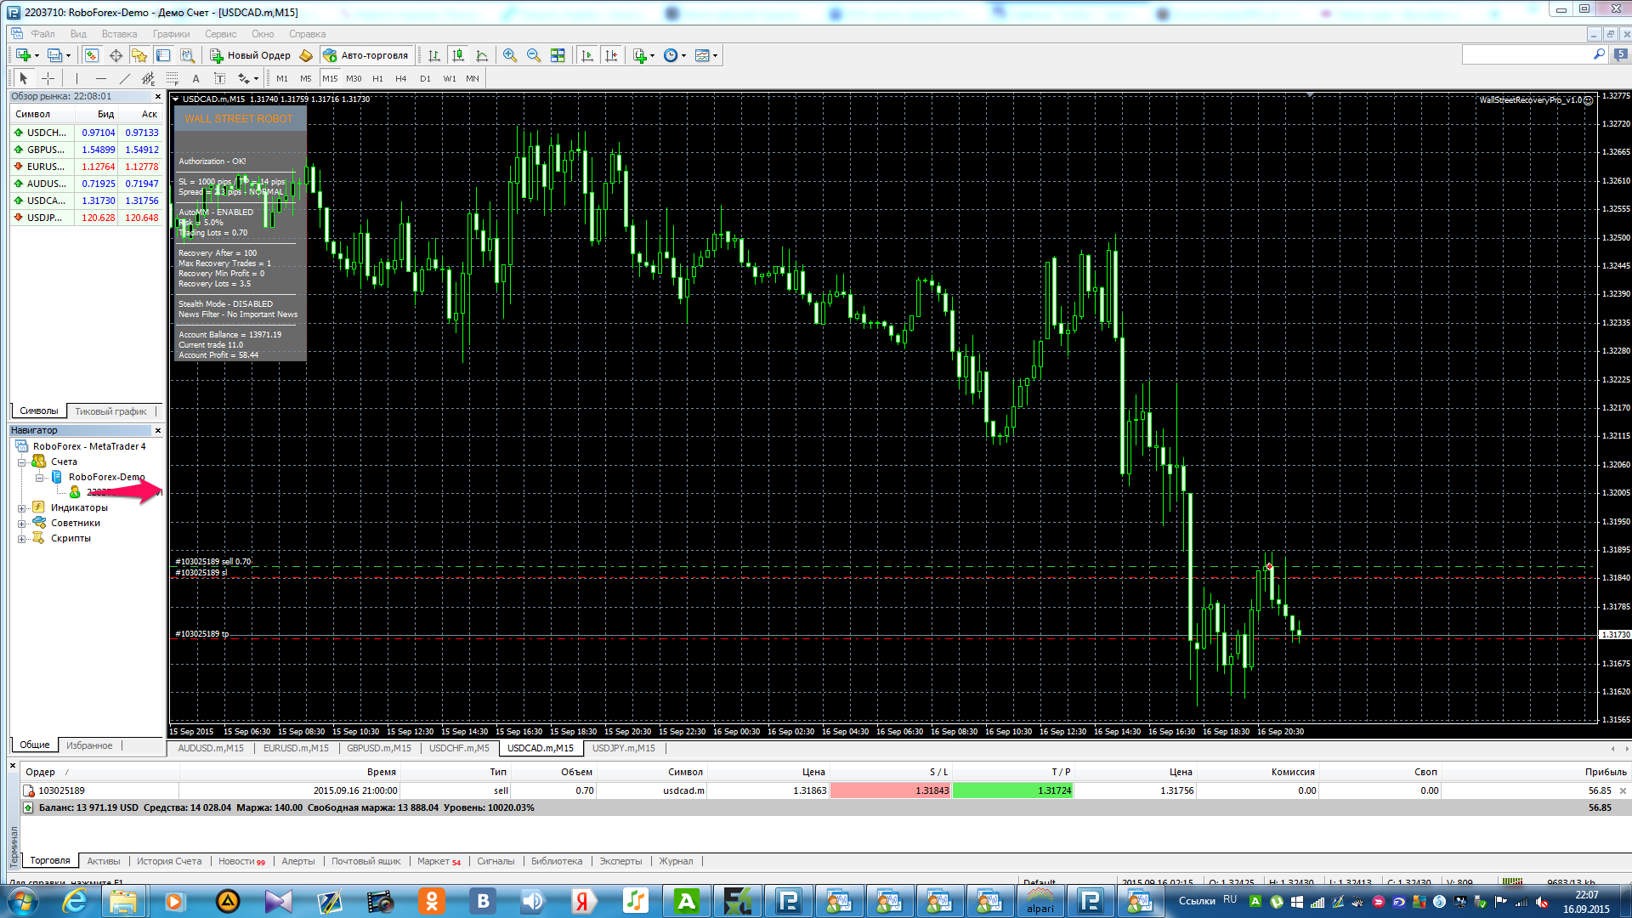Open the Файл menu
The width and height of the screenshot is (1632, 918).
[x=42, y=34]
